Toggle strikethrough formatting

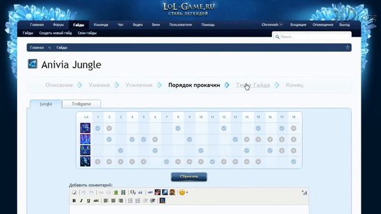[x=96, y=201]
